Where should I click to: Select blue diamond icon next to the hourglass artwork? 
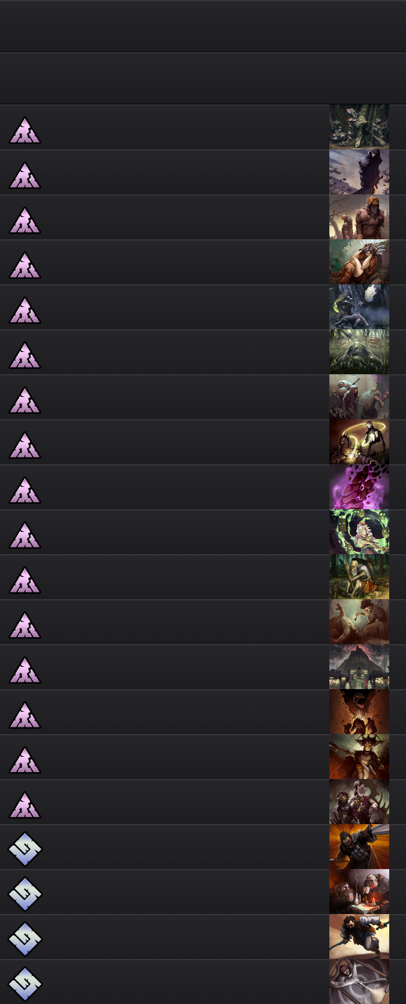25,984
